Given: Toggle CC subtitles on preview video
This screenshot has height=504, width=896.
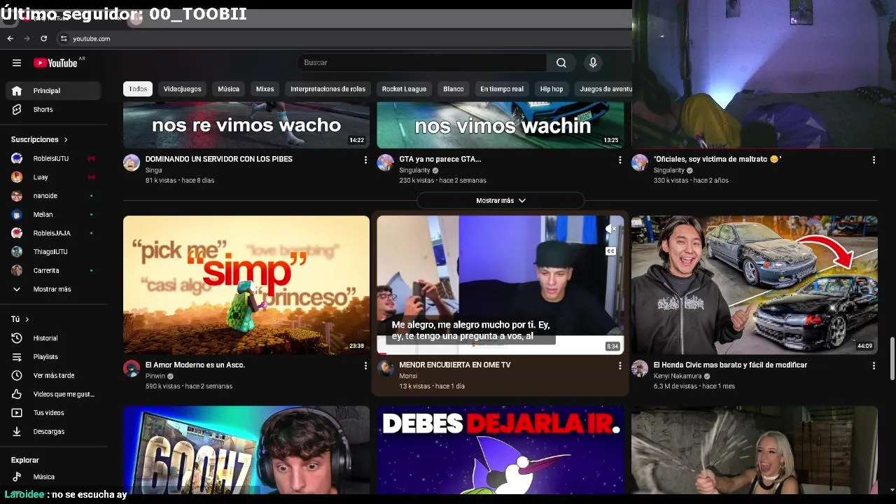Looking at the screenshot, I should click(x=610, y=251).
